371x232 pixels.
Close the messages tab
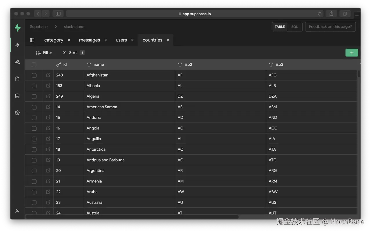(106, 40)
